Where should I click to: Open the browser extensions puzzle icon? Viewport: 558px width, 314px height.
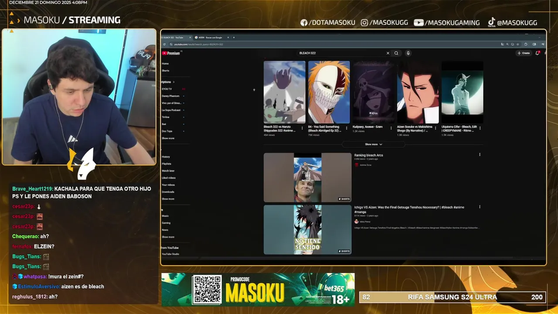526,44
